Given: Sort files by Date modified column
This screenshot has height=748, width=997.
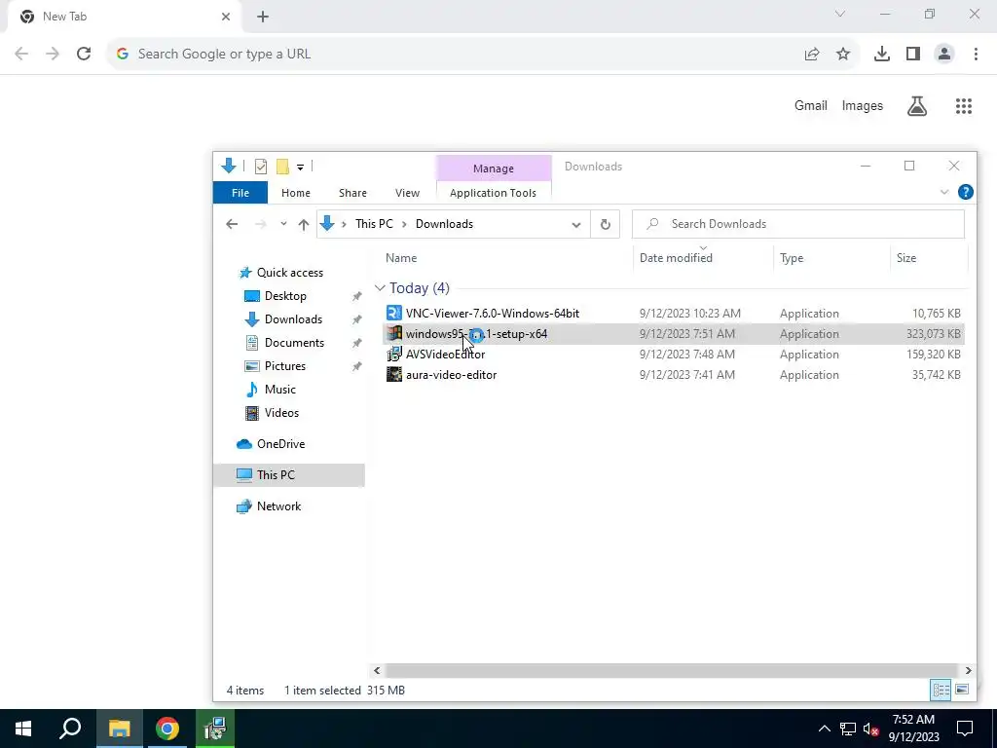Looking at the screenshot, I should pos(676,257).
